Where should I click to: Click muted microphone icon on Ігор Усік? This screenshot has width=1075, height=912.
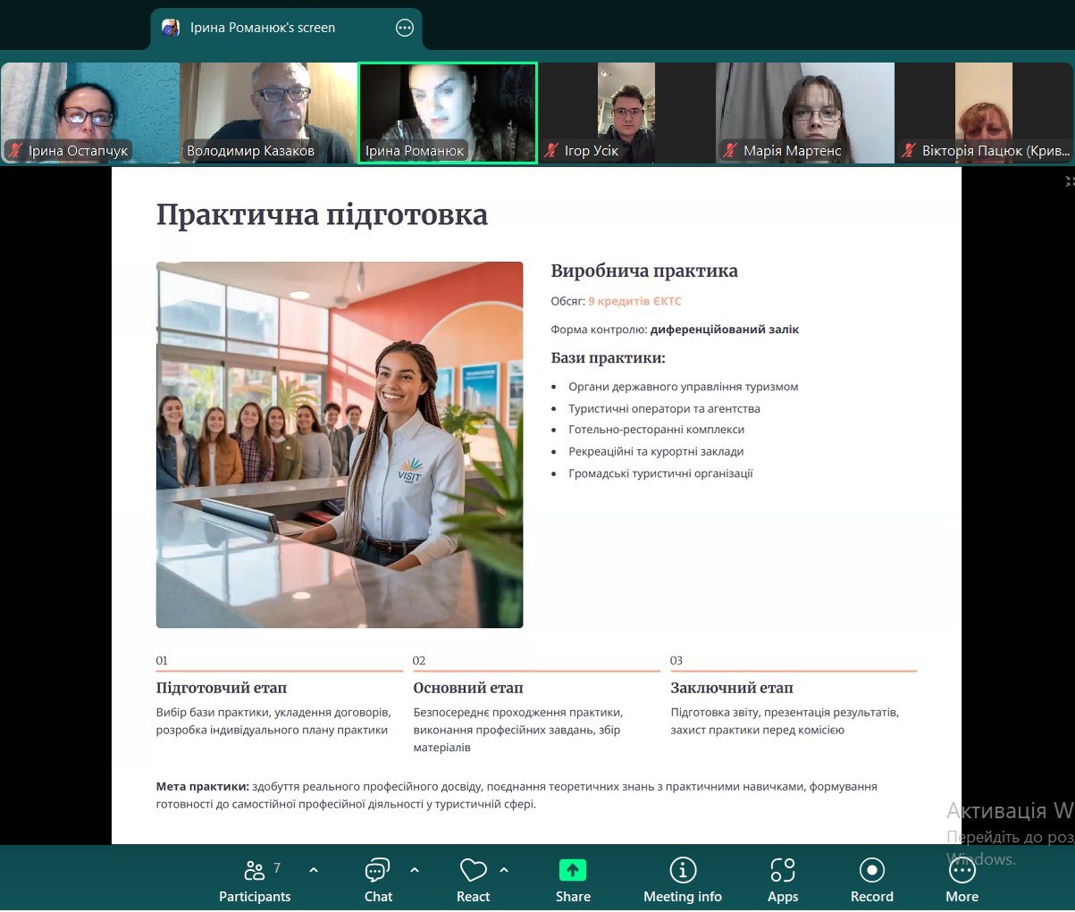click(551, 151)
